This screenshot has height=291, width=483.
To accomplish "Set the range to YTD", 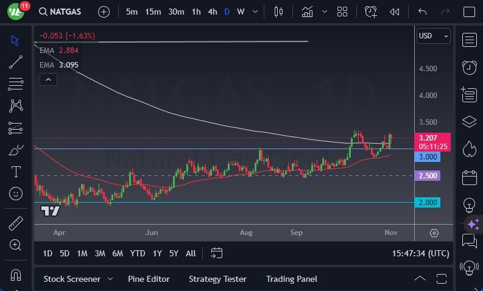I will [x=138, y=253].
